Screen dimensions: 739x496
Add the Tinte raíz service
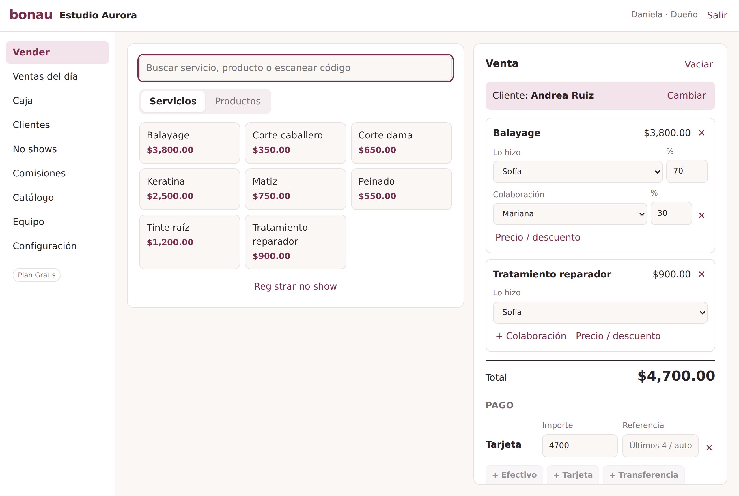(190, 242)
